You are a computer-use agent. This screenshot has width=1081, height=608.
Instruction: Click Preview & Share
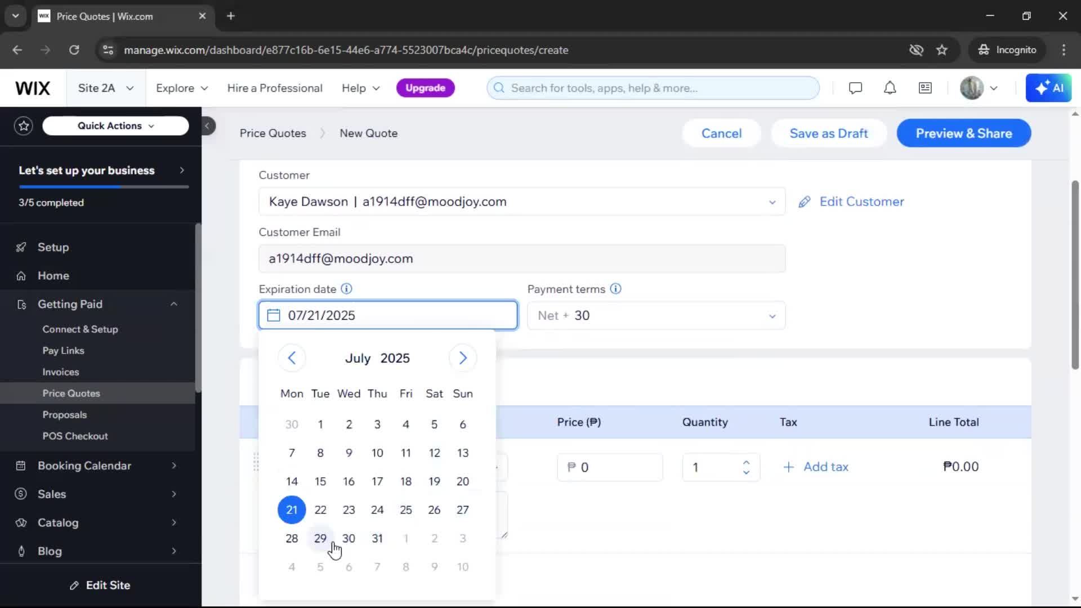[964, 133]
